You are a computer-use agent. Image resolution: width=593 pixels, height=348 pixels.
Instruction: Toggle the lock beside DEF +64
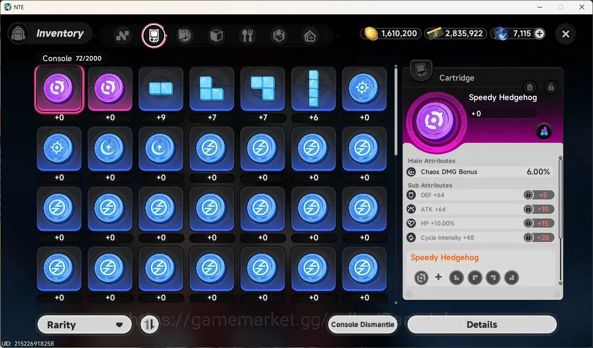pyautogui.click(x=528, y=195)
